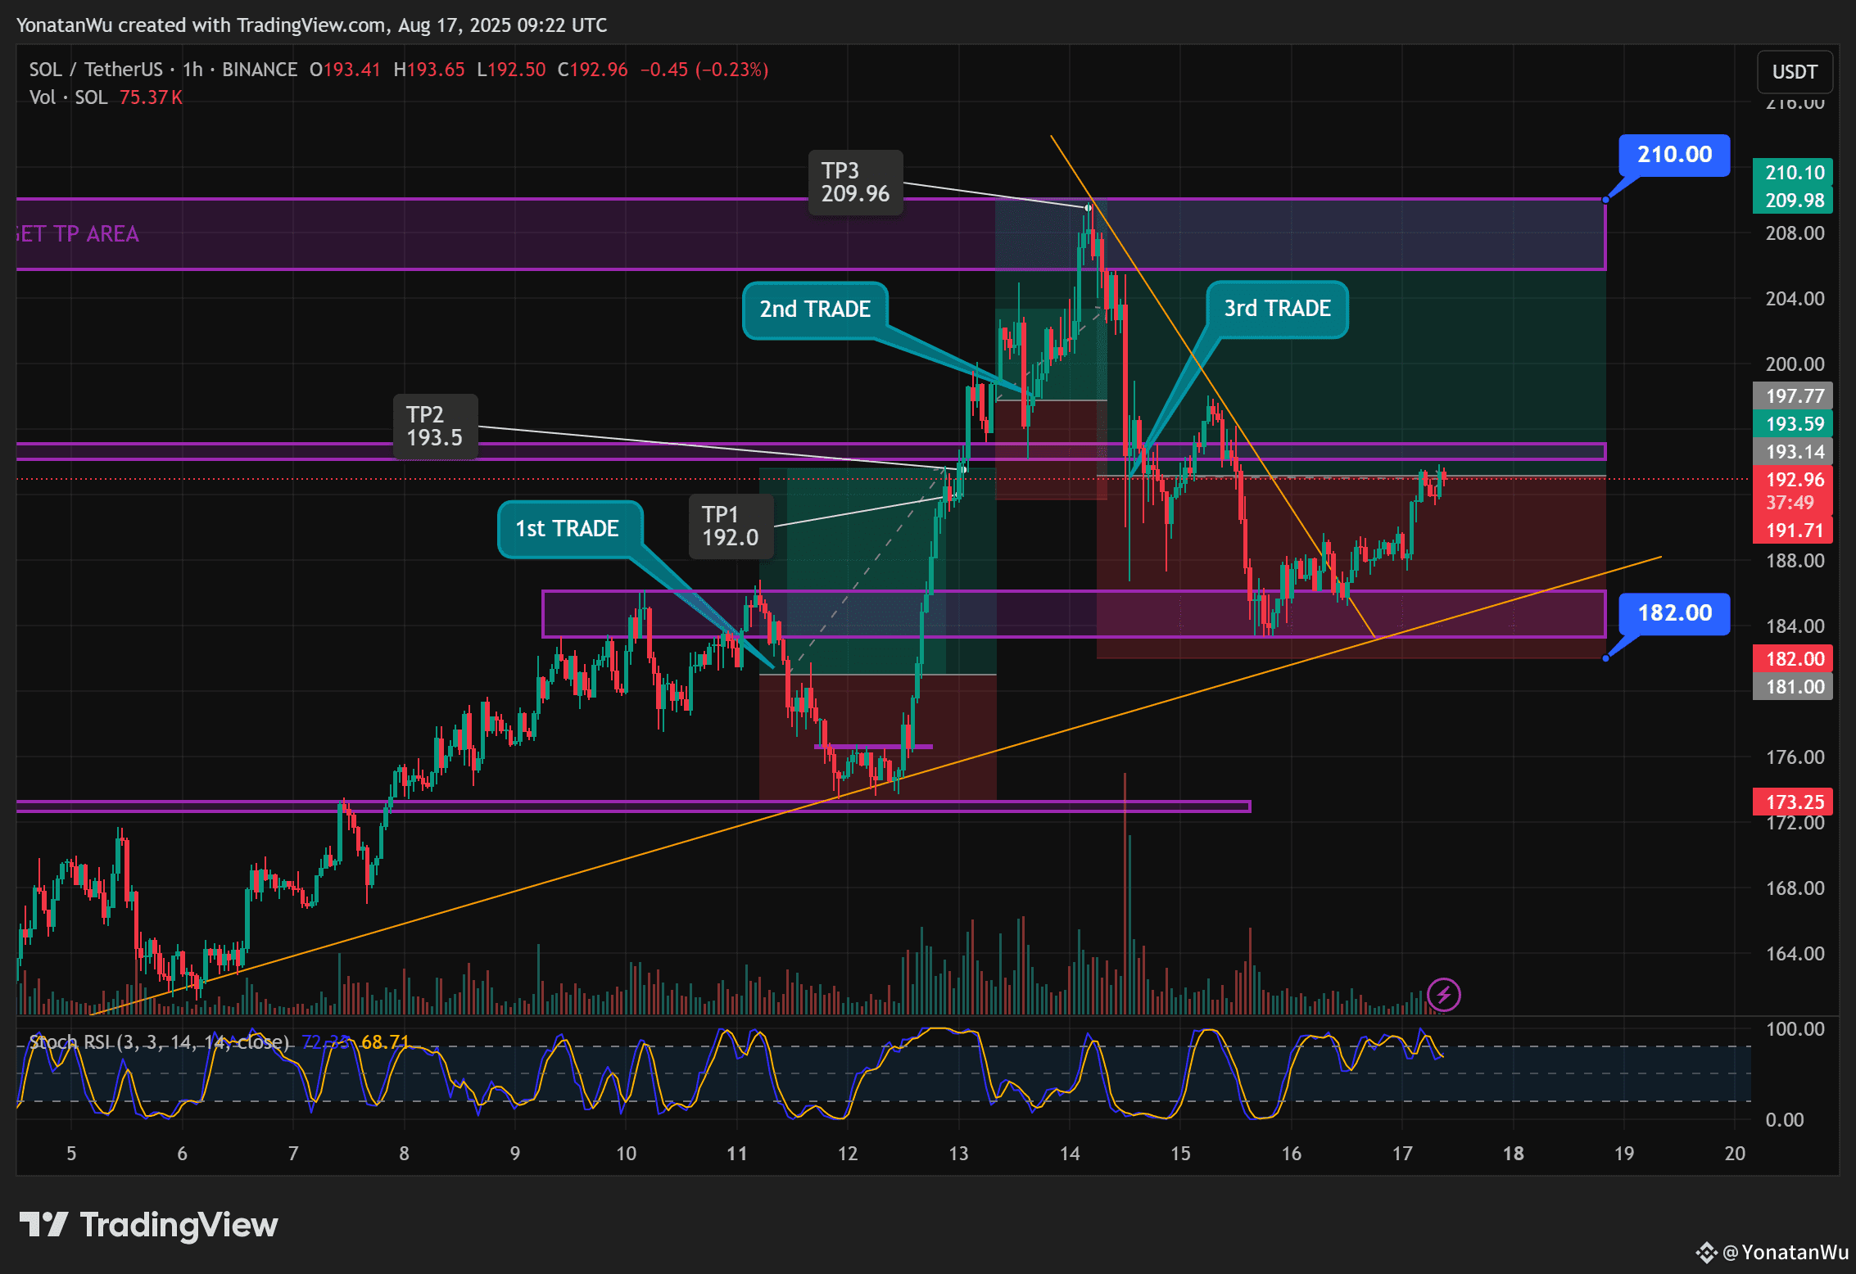Click the Vol · SOL indicator legend
Image resolution: width=1856 pixels, height=1274 pixels.
point(68,97)
